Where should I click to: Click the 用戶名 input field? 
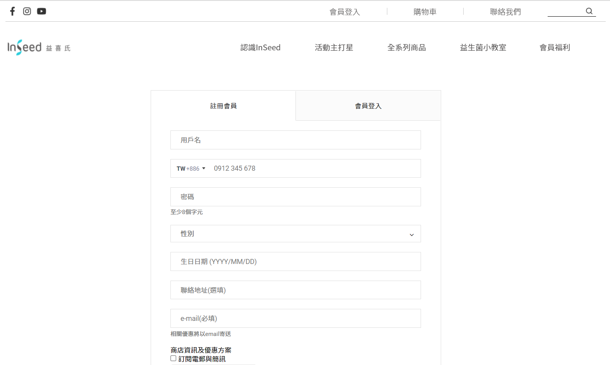tap(296, 140)
